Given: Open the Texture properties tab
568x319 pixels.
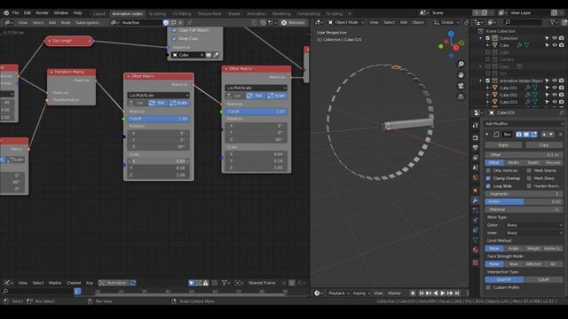Looking at the screenshot, I should coord(476,262).
